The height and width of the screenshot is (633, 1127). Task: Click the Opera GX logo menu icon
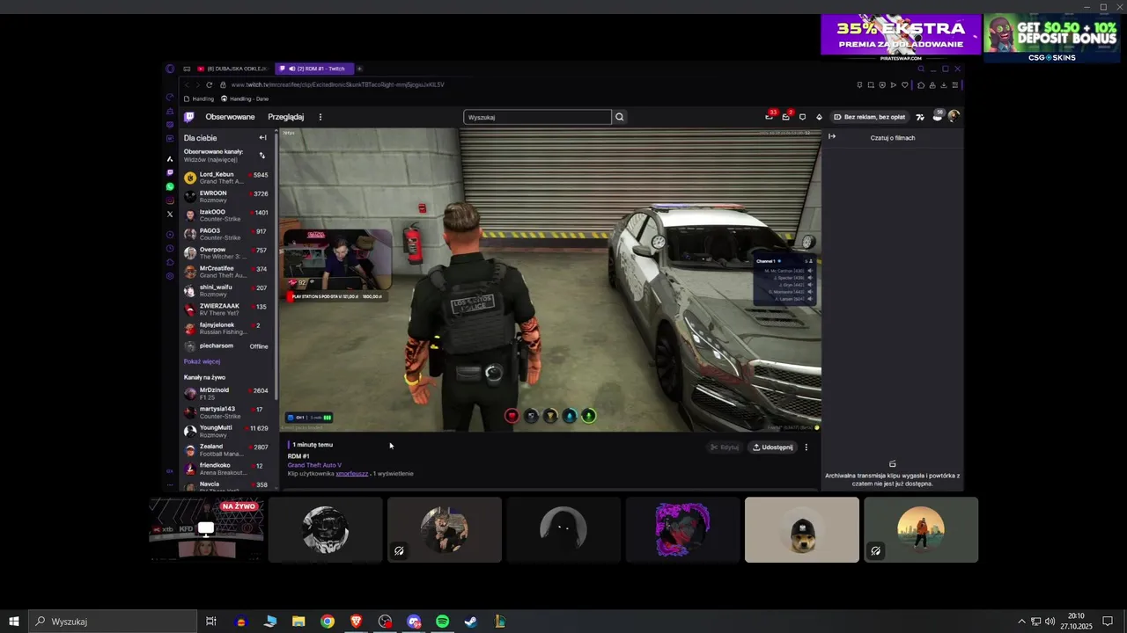tap(170, 69)
